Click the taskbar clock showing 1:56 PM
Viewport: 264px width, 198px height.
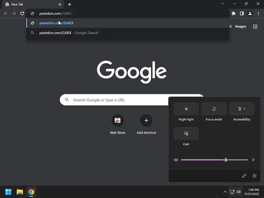252,192
